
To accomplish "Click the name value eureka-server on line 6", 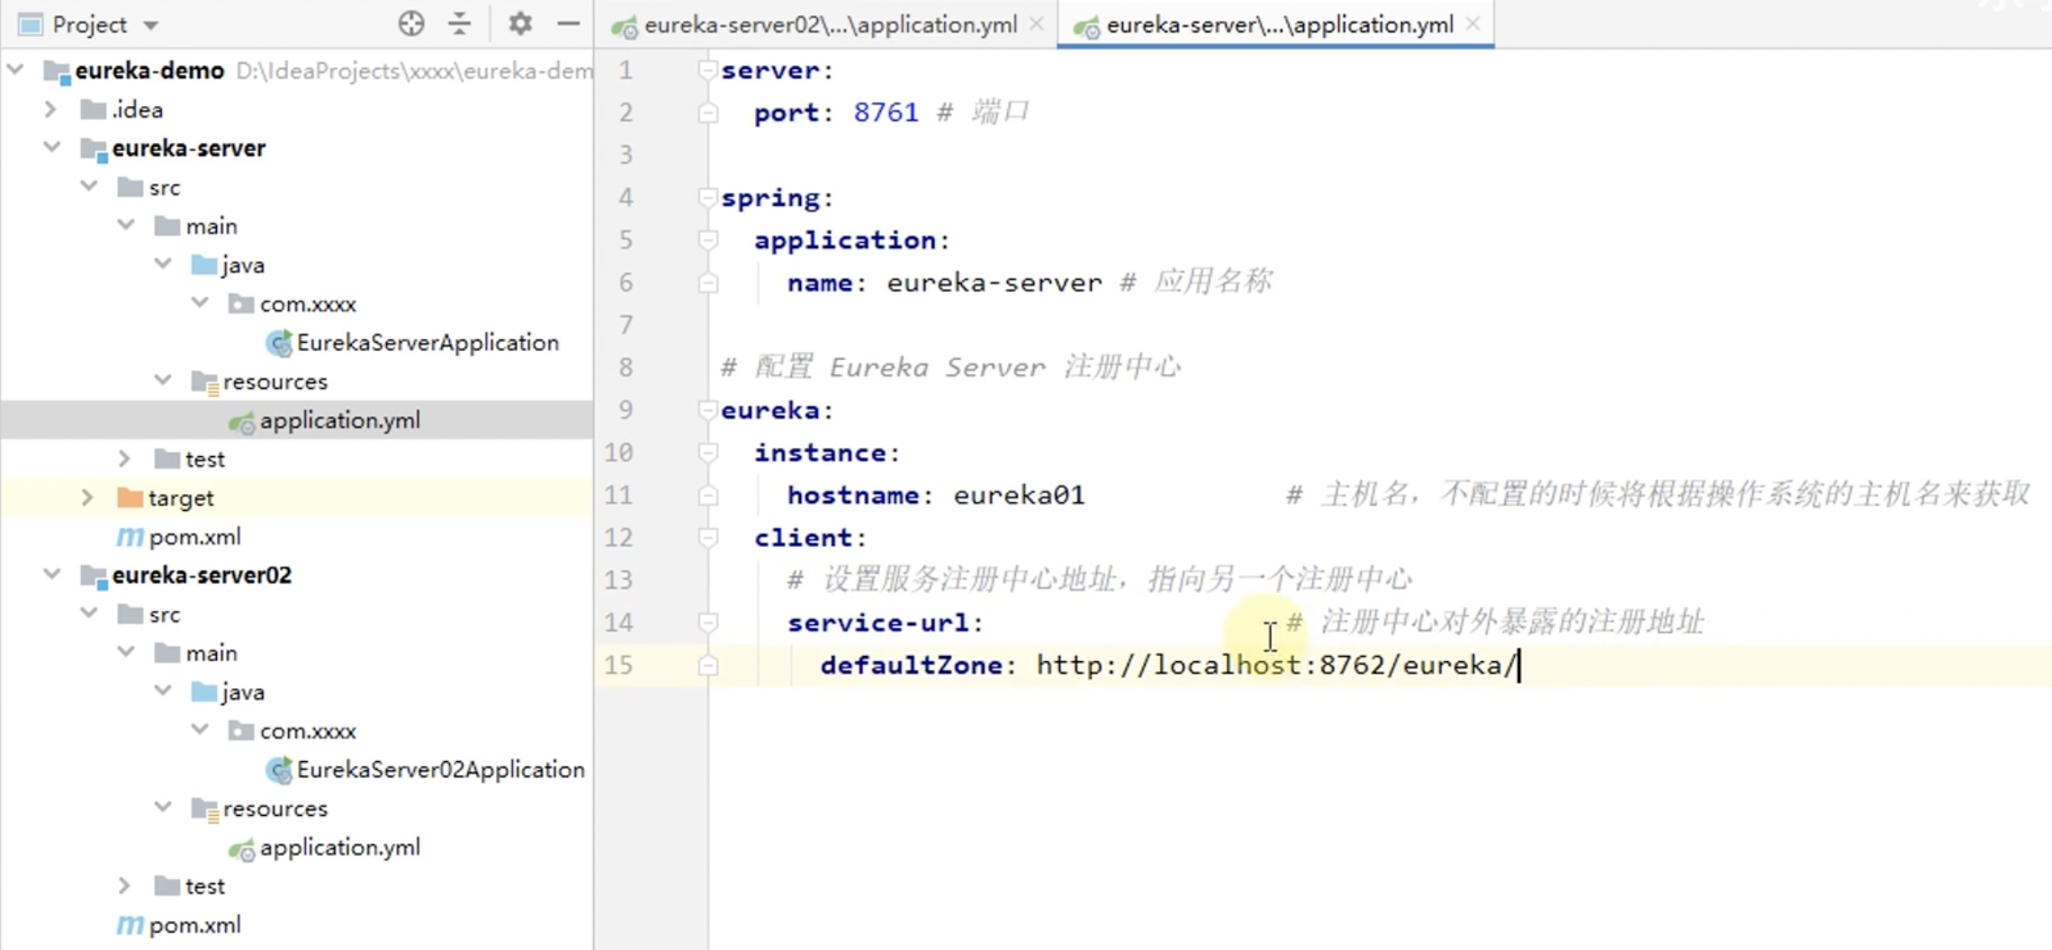I will [994, 282].
